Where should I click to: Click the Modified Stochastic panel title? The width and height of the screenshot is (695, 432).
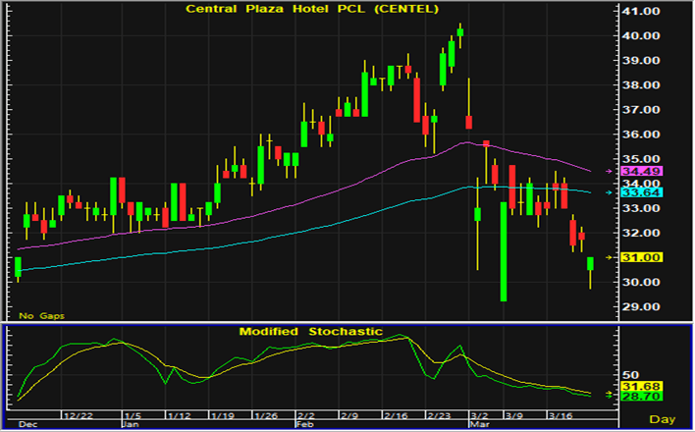310,332
